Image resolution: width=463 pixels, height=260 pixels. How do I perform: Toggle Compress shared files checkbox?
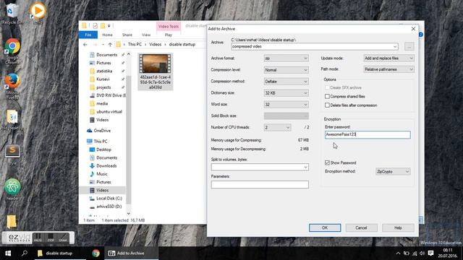[x=327, y=96]
